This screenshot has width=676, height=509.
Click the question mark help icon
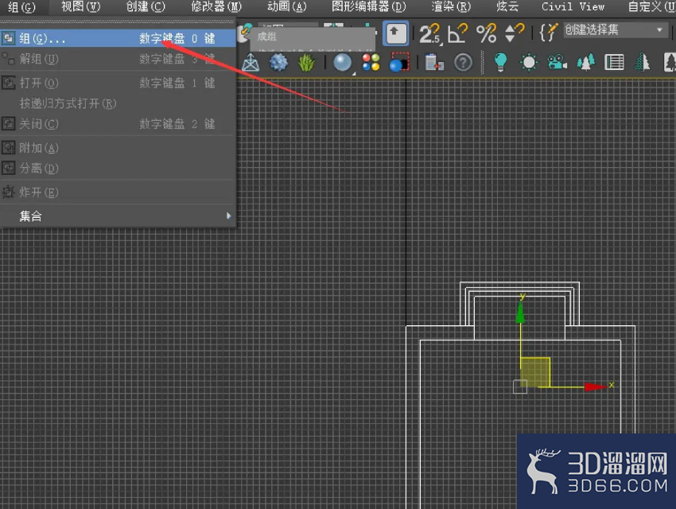pos(463,63)
